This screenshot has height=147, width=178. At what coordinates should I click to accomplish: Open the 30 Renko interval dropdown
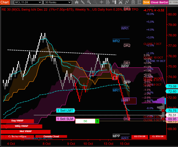point(58,2)
